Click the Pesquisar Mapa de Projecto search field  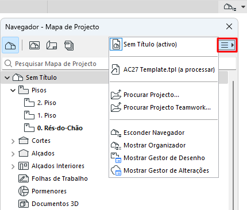pyautogui.click(x=56, y=64)
